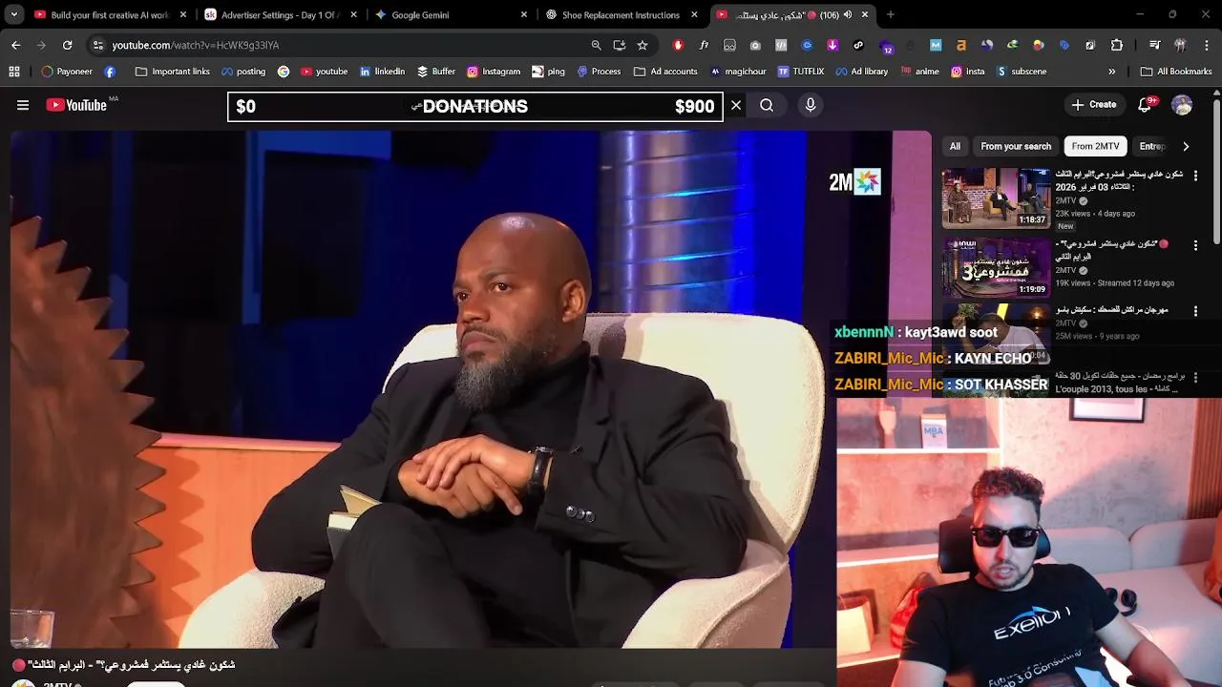This screenshot has height=687, width=1222.
Task: Install app icon in address bar
Action: pyautogui.click(x=620, y=45)
